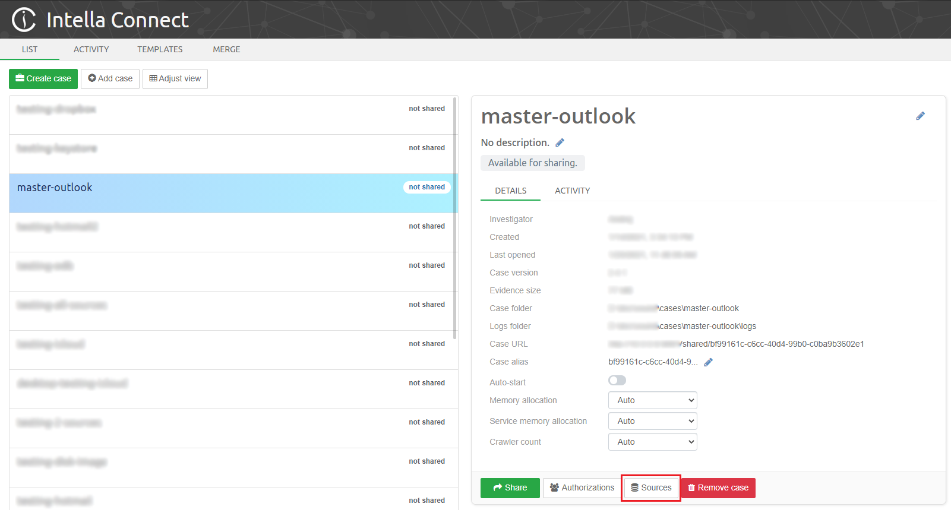The width and height of the screenshot is (951, 513).
Task: Click the Add case button
Action: [110, 78]
